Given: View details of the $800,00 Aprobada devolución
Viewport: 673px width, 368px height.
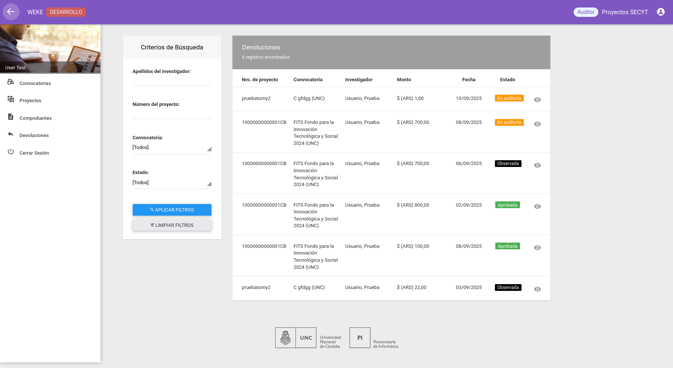Looking at the screenshot, I should click(x=537, y=206).
